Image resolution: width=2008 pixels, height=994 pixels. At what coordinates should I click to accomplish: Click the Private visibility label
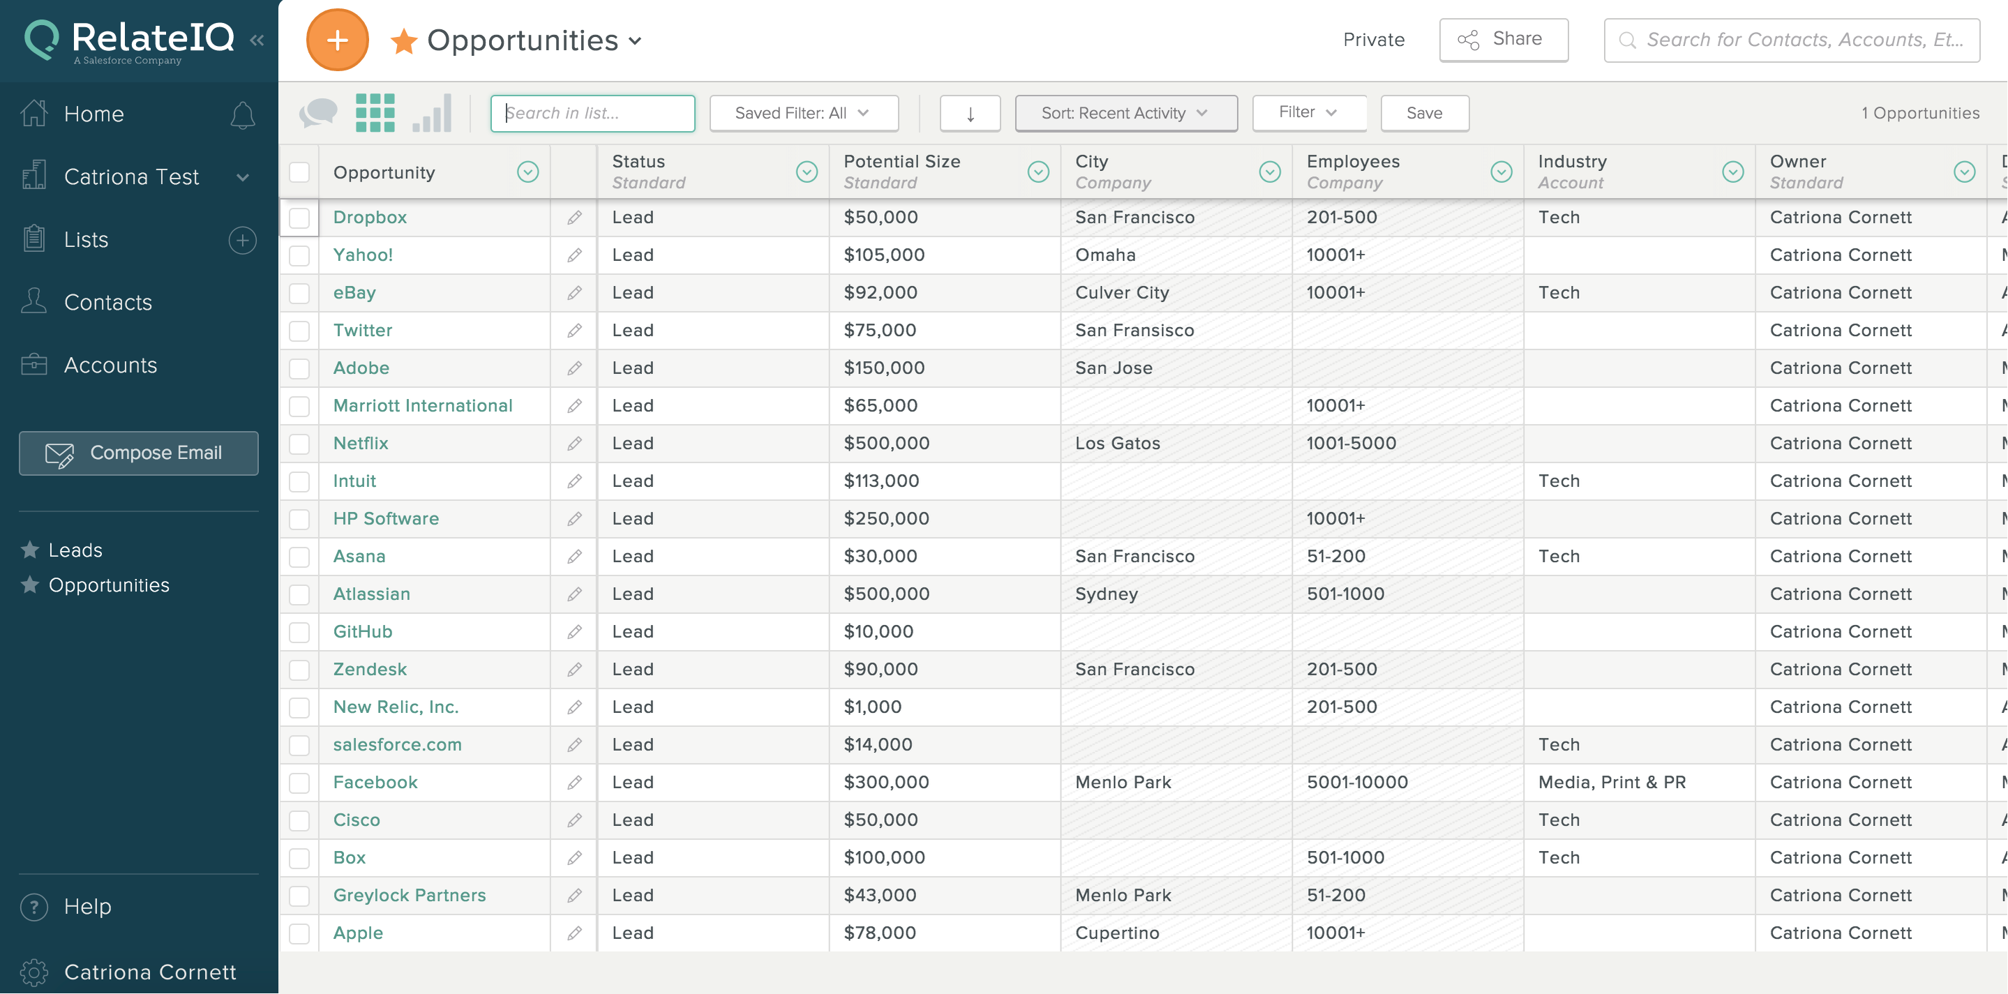click(x=1374, y=40)
